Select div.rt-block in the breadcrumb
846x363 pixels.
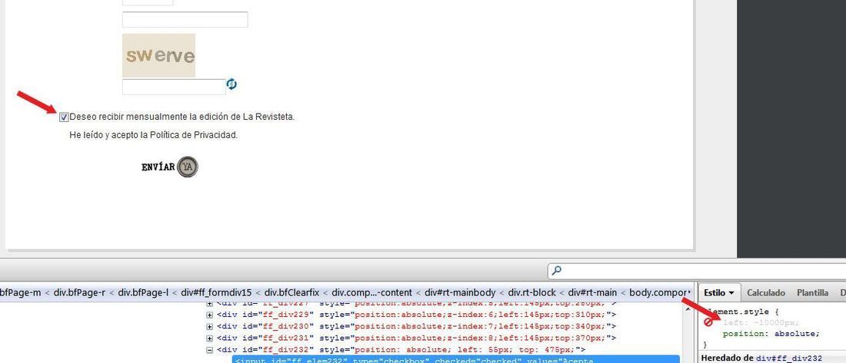(532, 292)
